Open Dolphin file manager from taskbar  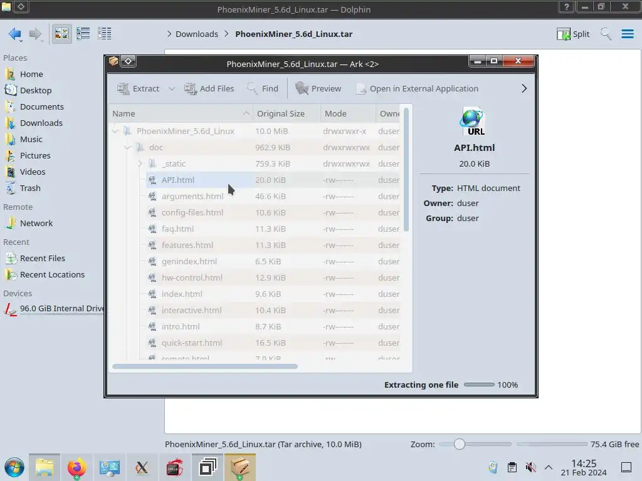(45, 467)
